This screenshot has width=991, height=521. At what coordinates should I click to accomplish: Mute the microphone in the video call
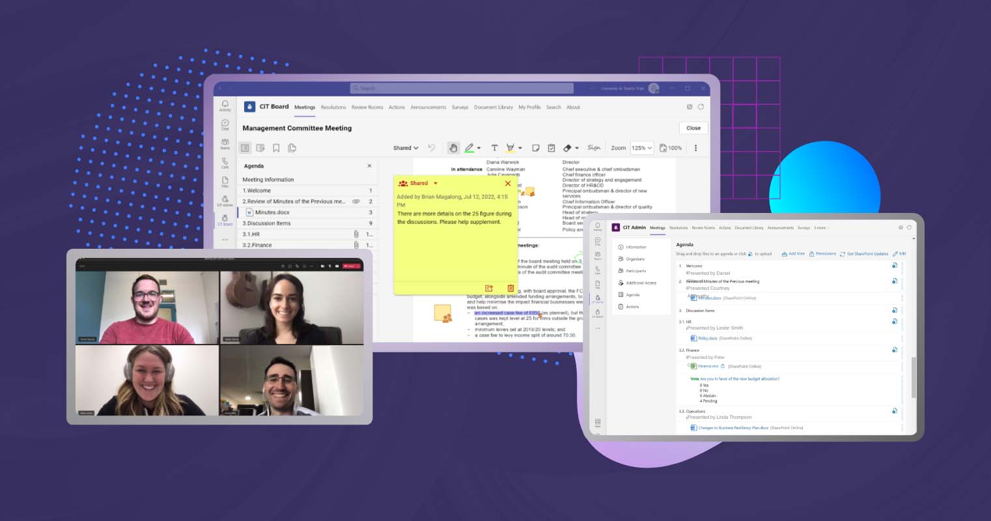coord(330,266)
